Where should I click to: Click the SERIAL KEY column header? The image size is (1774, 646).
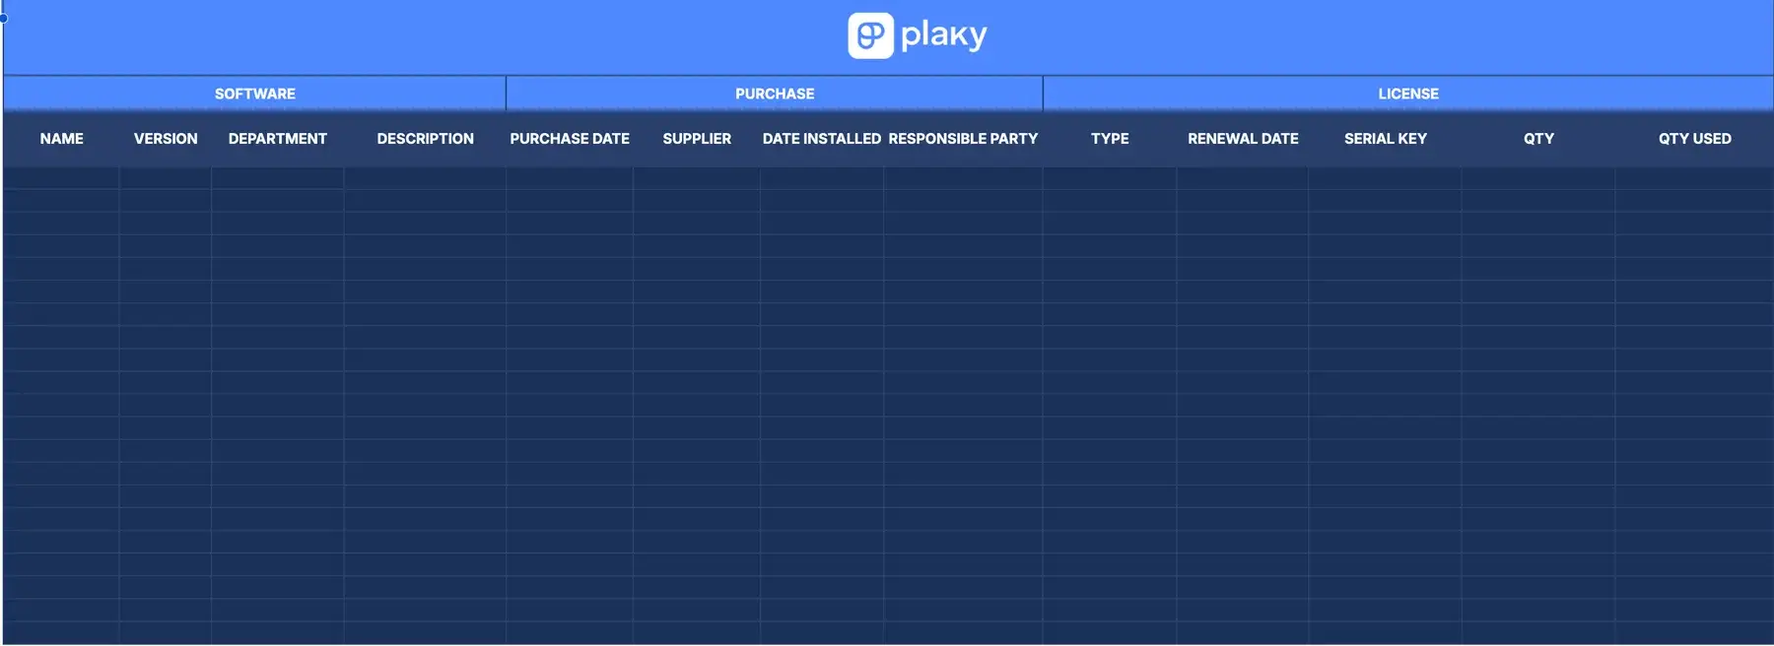(x=1385, y=139)
